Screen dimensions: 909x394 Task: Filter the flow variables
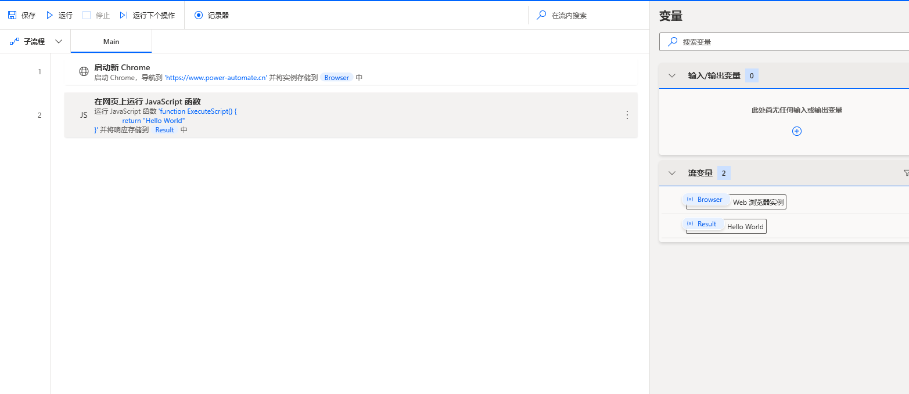pos(906,173)
